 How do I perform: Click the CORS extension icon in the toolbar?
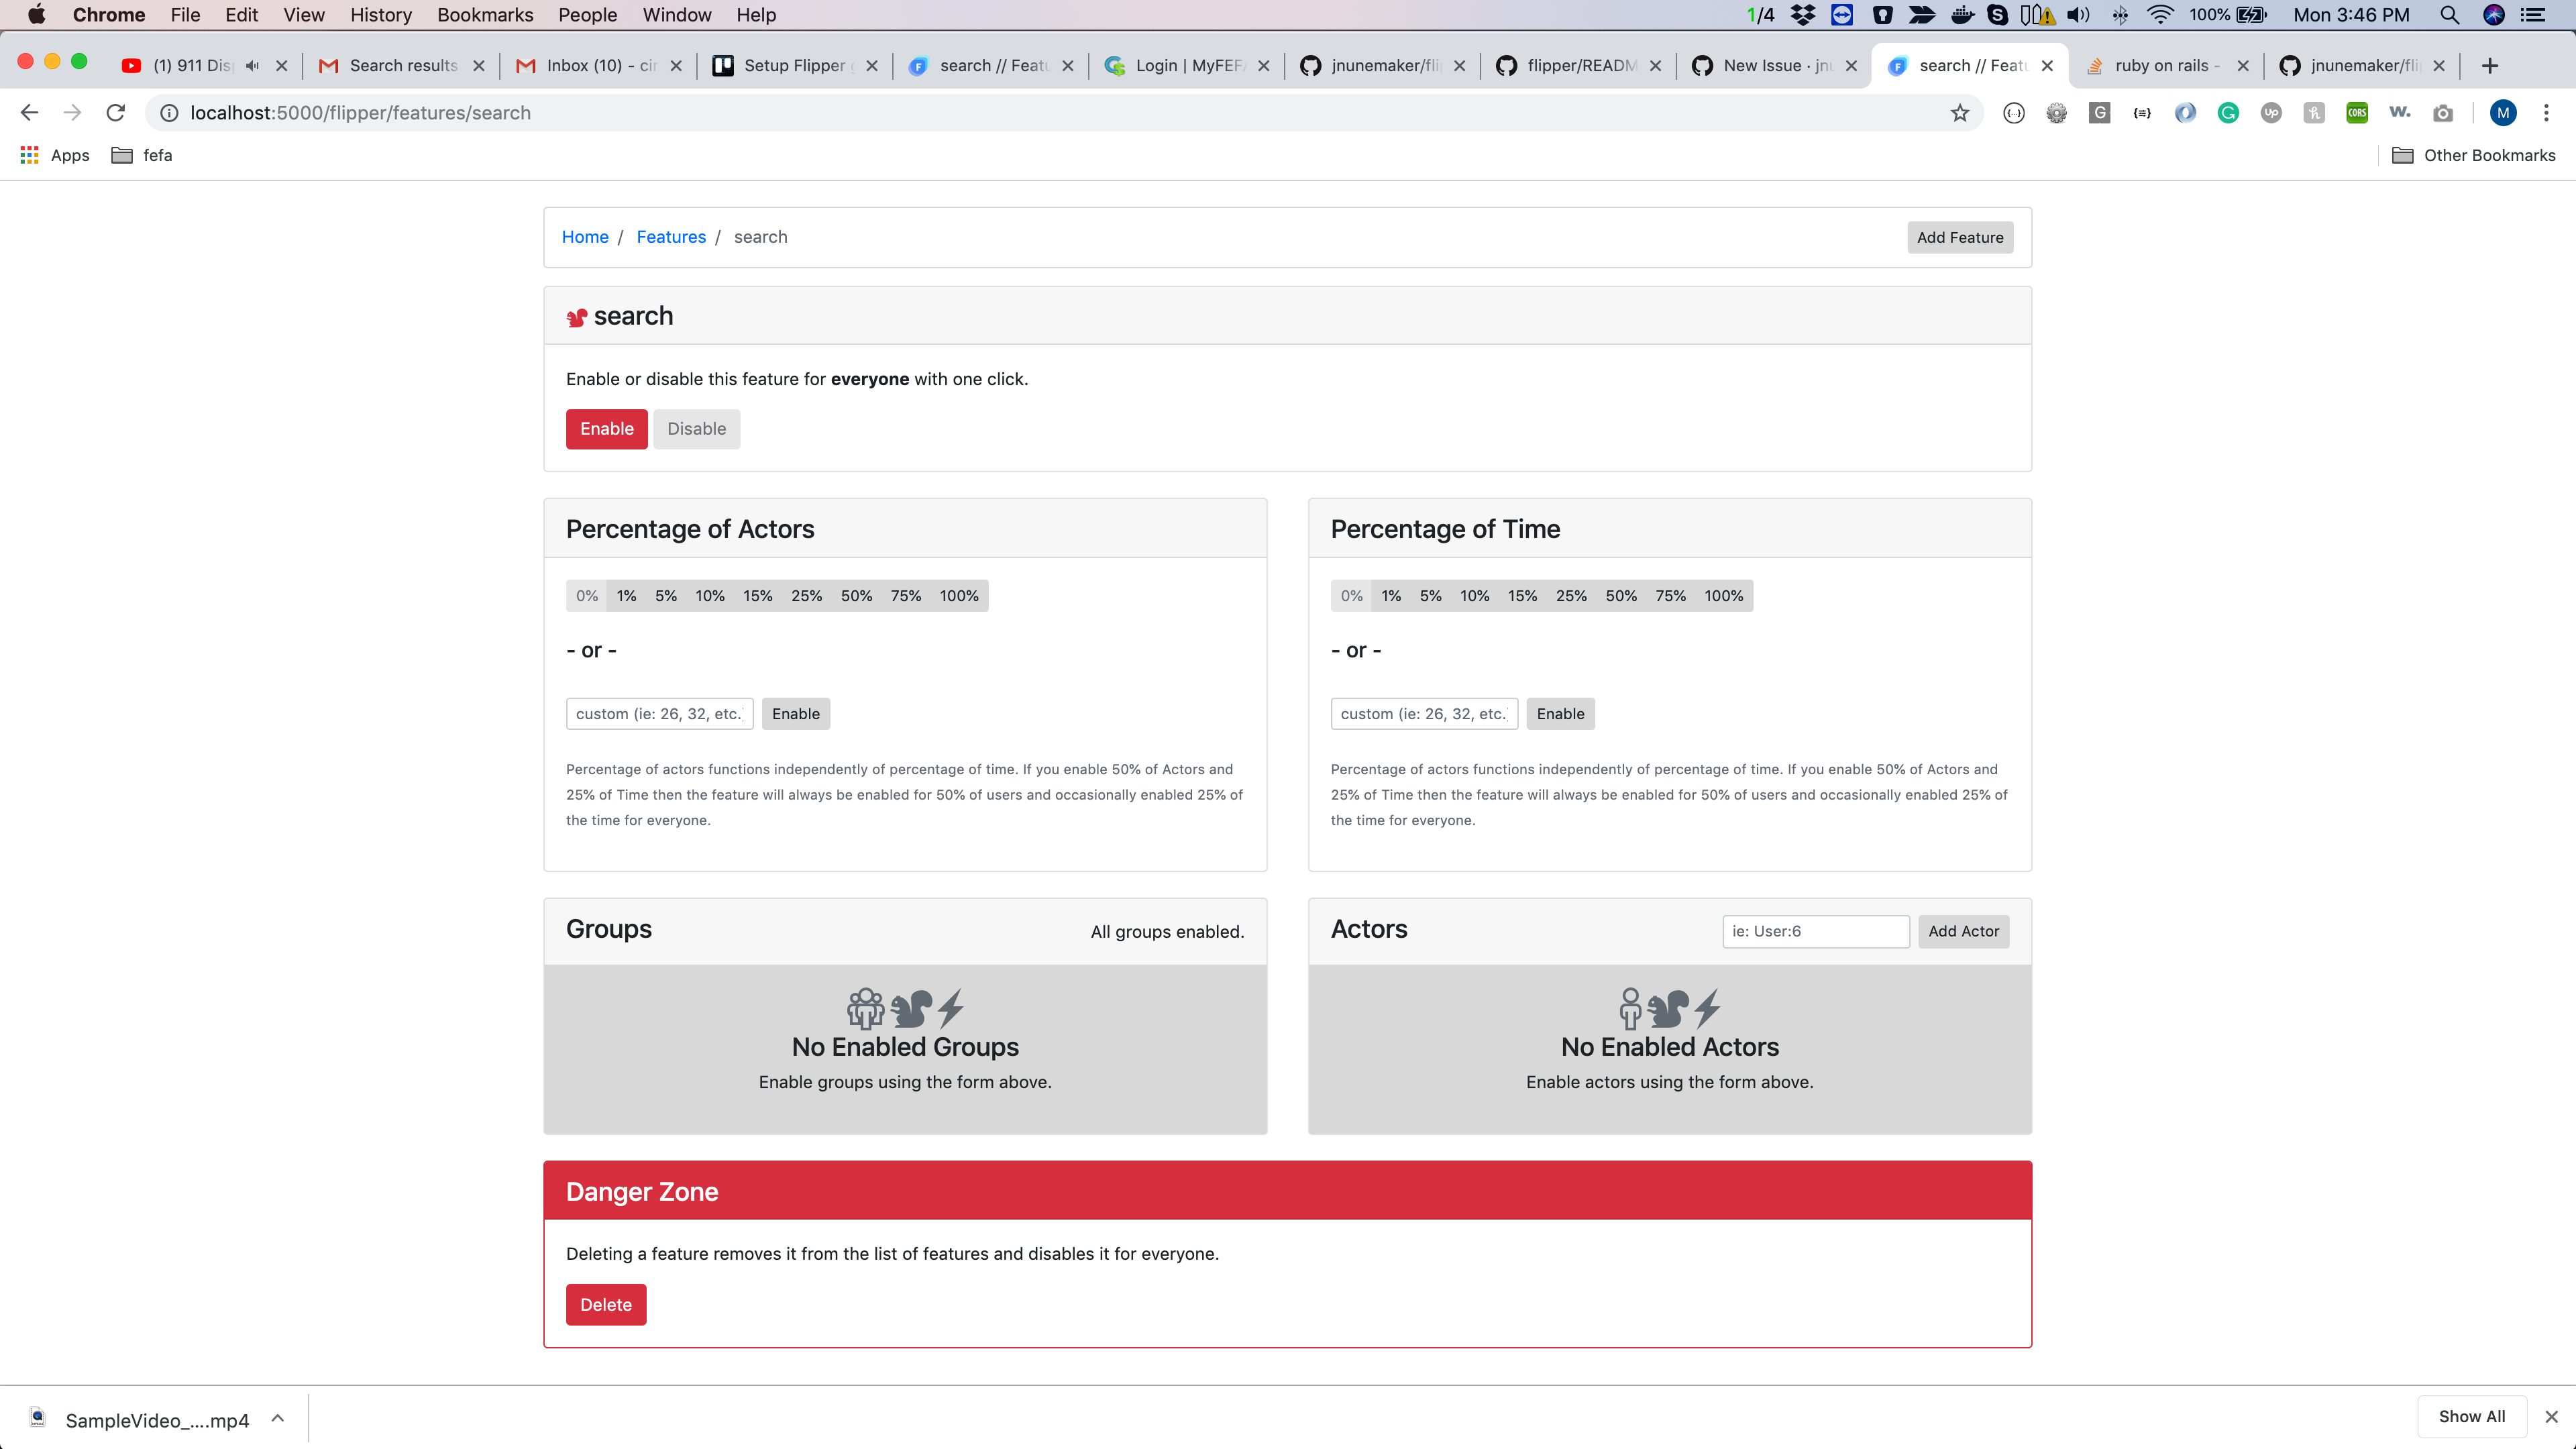click(x=2356, y=112)
